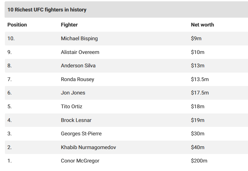Click the Conor McGregor name cell
The image size is (248, 171).
(80, 161)
